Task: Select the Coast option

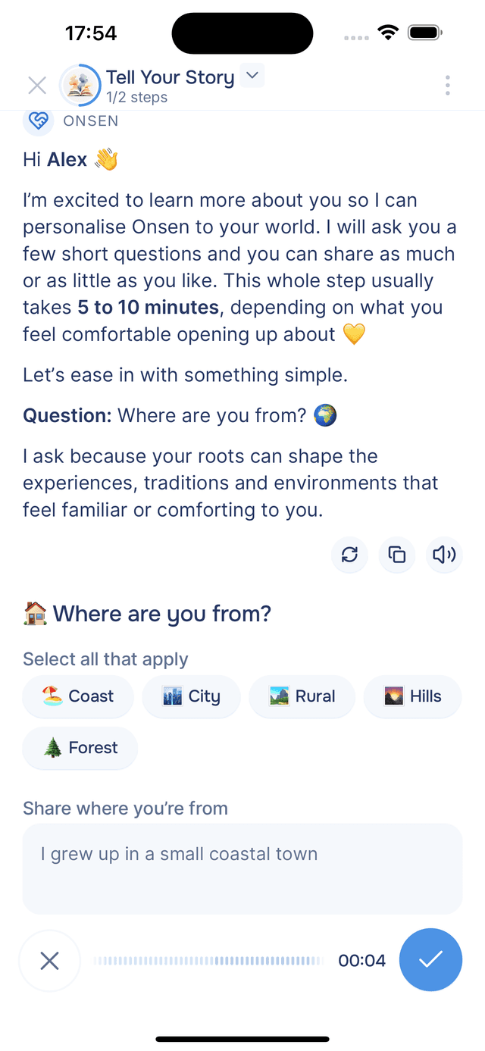Action: pos(77,696)
